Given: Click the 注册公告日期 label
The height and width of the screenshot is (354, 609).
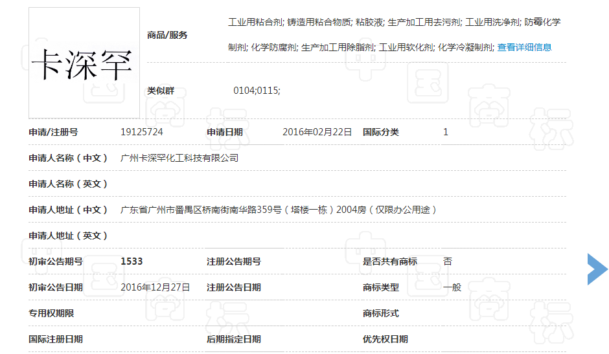Looking at the screenshot, I should point(234,287).
